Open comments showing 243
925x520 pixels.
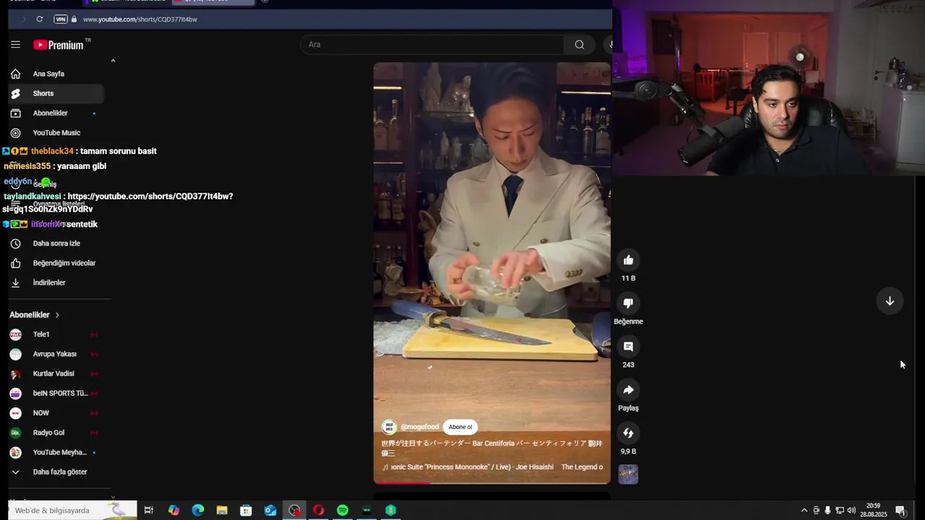coord(628,347)
